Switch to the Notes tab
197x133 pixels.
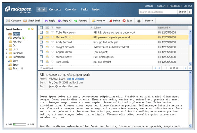(96, 9)
